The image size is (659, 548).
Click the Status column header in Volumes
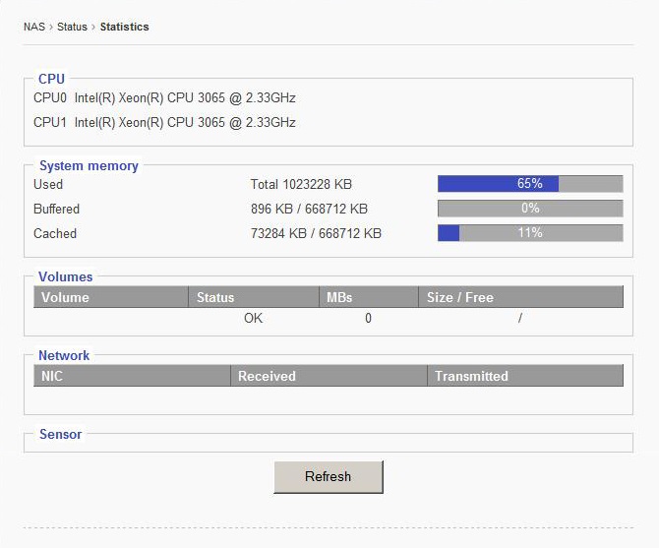pos(254,297)
